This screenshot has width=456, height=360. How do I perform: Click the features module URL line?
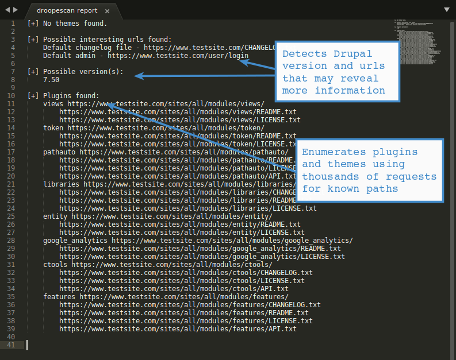coord(166,297)
